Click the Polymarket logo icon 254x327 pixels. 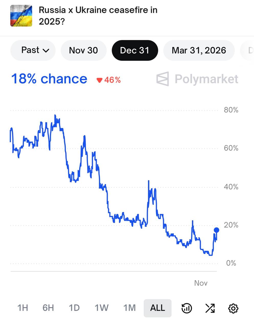[163, 79]
